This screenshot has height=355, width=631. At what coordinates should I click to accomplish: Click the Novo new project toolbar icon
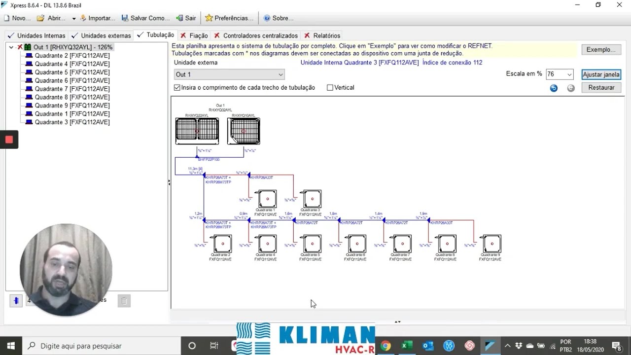17,18
